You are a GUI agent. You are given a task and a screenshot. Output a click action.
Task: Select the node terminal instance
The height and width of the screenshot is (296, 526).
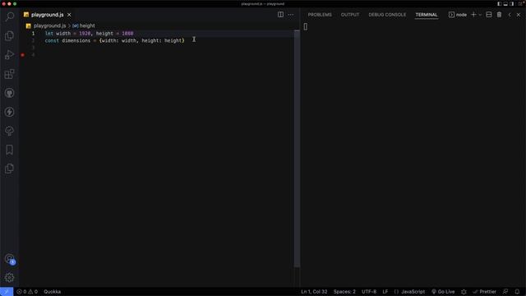coord(458,15)
